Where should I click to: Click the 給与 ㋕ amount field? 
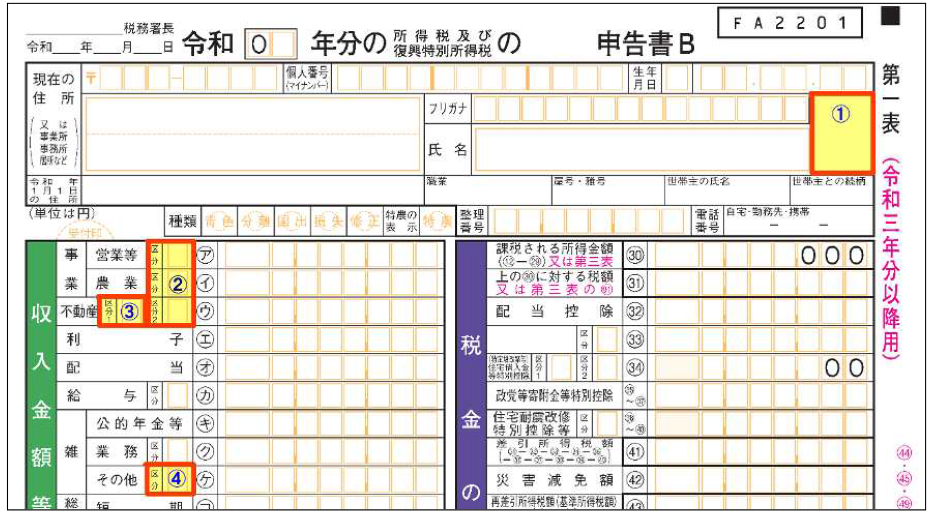(331, 396)
